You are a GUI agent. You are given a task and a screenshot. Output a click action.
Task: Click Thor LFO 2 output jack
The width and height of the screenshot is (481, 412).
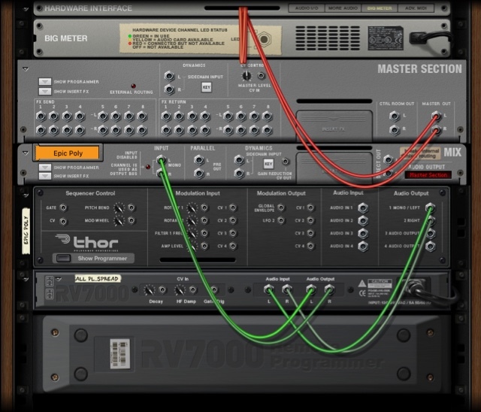[x=280, y=220]
